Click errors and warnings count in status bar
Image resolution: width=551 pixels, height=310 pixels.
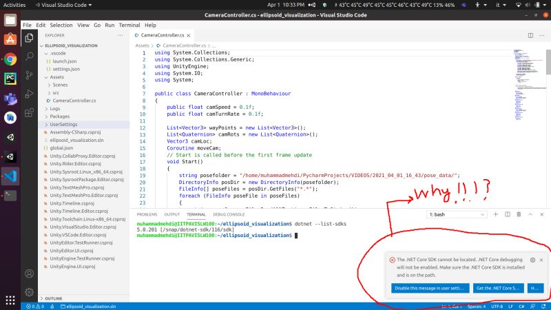[x=35, y=307]
